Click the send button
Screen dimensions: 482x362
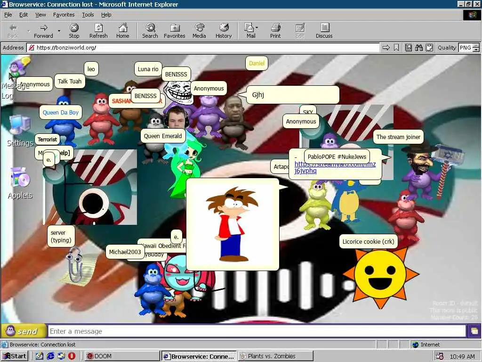tap(24, 331)
